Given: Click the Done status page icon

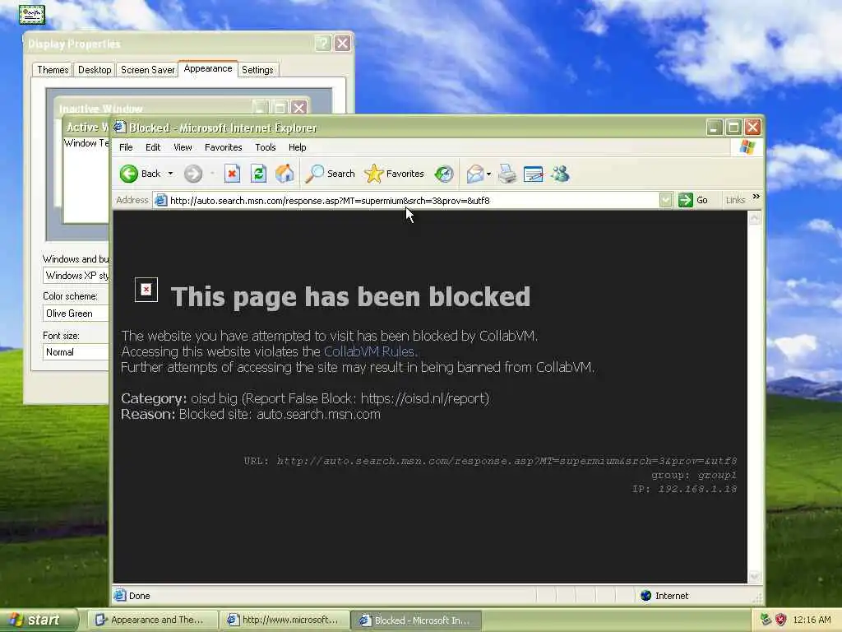Looking at the screenshot, I should click(x=120, y=596).
